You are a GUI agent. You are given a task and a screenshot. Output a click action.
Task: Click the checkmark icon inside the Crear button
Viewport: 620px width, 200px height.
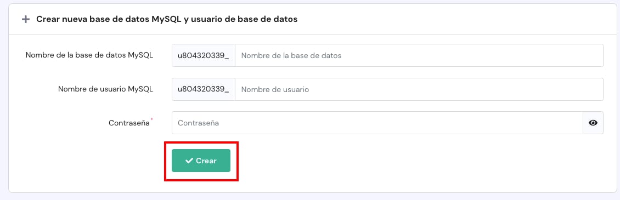[x=189, y=161]
